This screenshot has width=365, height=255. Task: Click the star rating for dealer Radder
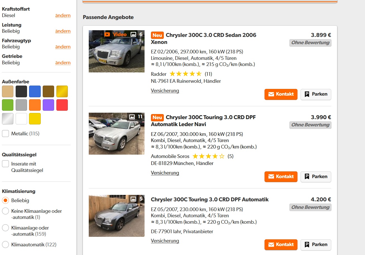click(x=186, y=74)
